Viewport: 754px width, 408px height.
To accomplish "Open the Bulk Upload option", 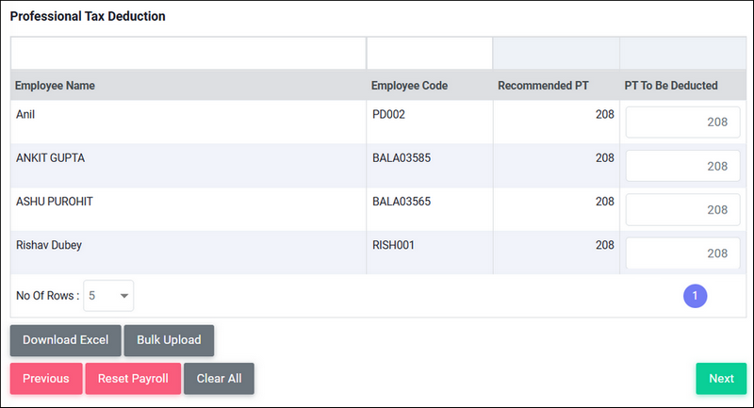I will (169, 340).
